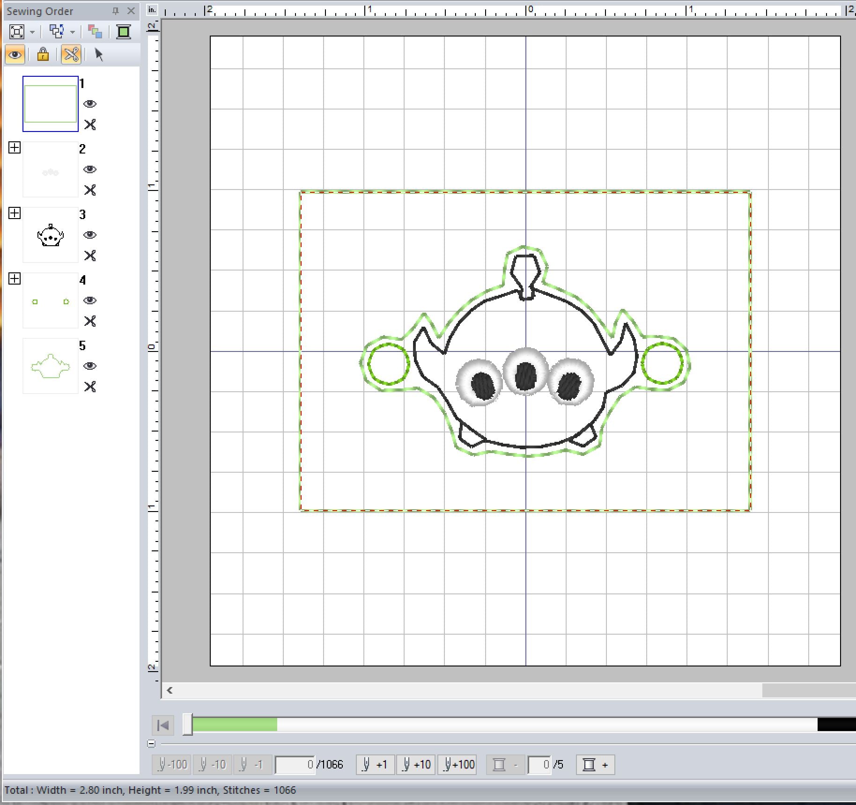Toggle the lock button in Sewing Order toolbar

(43, 55)
